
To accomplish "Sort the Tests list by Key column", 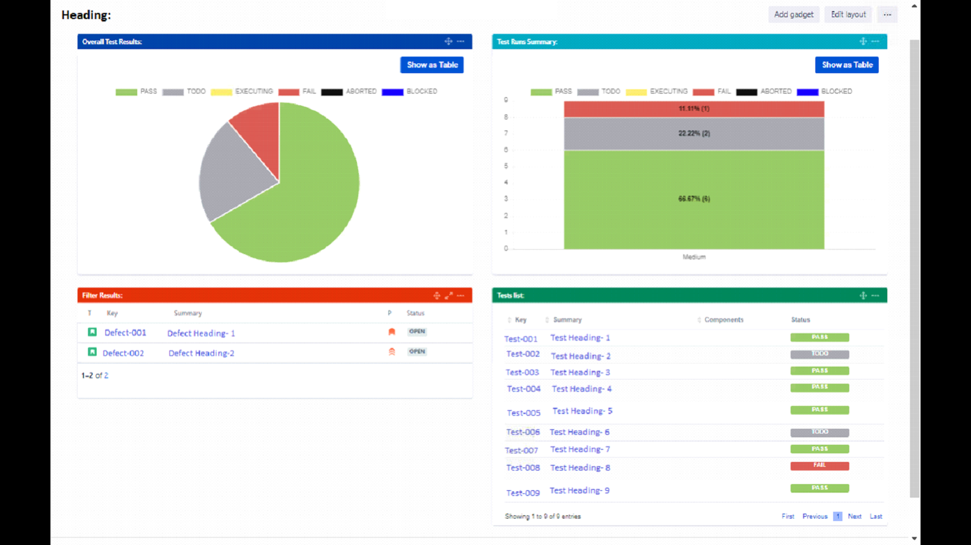I will click(x=520, y=320).
